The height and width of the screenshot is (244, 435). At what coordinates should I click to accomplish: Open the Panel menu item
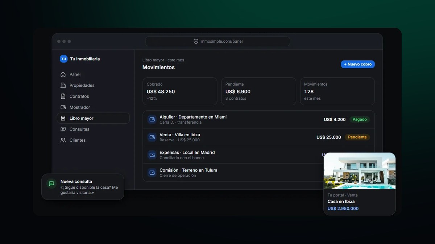point(93,74)
